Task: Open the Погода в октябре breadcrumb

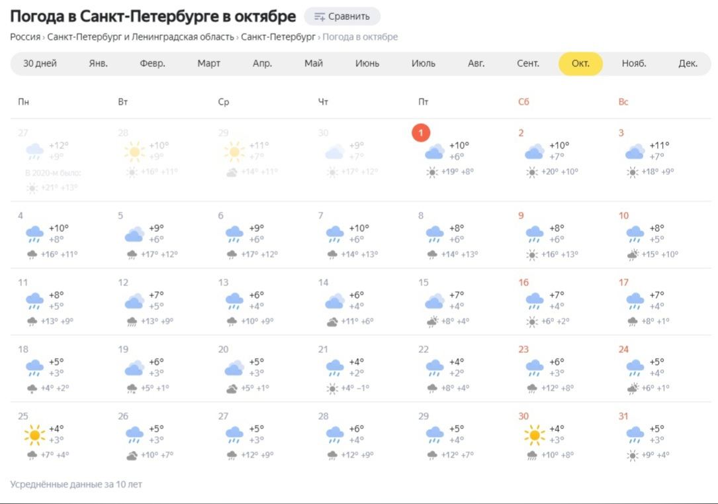Action: (x=361, y=37)
